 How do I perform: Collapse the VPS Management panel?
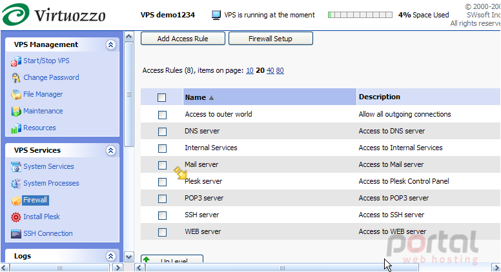[110, 44]
